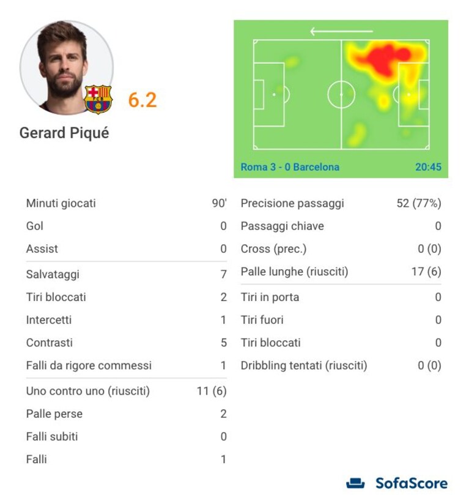The height and width of the screenshot is (495, 469).
Task: Select the Precisione passaggi stat row
Action: click(x=341, y=203)
